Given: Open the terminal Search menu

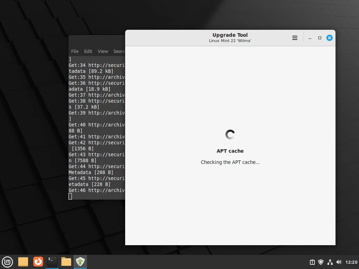Looking at the screenshot, I should [119, 51].
